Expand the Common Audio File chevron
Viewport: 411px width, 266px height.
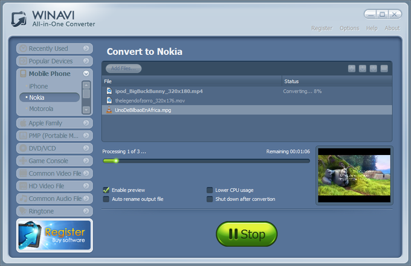(86, 198)
